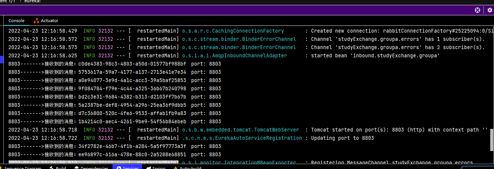Open the Auto-build tool window tab

coord(187,168)
